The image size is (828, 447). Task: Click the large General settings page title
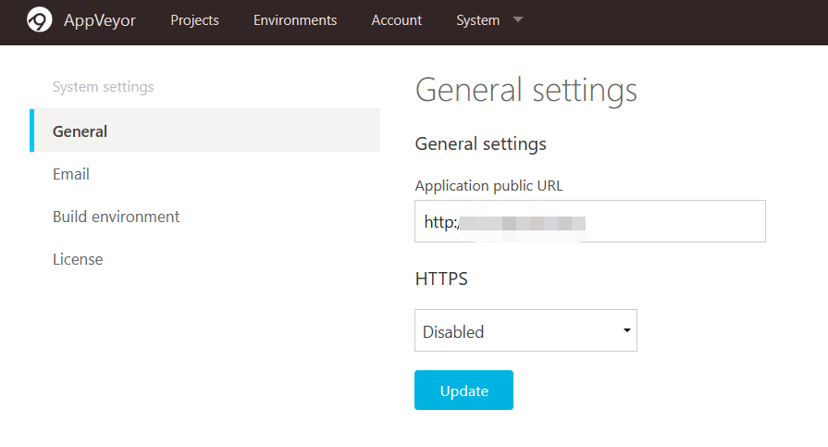[525, 91]
